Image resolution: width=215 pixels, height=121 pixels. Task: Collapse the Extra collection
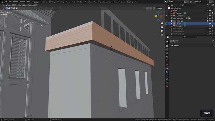coord(169,11)
